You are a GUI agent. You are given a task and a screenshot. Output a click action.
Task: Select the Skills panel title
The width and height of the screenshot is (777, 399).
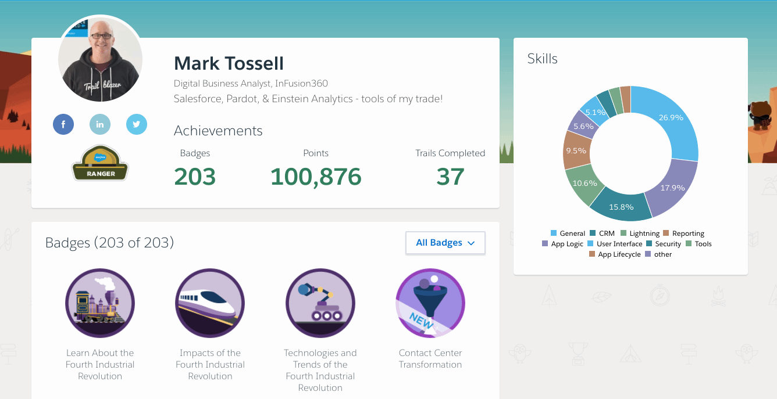pos(542,59)
